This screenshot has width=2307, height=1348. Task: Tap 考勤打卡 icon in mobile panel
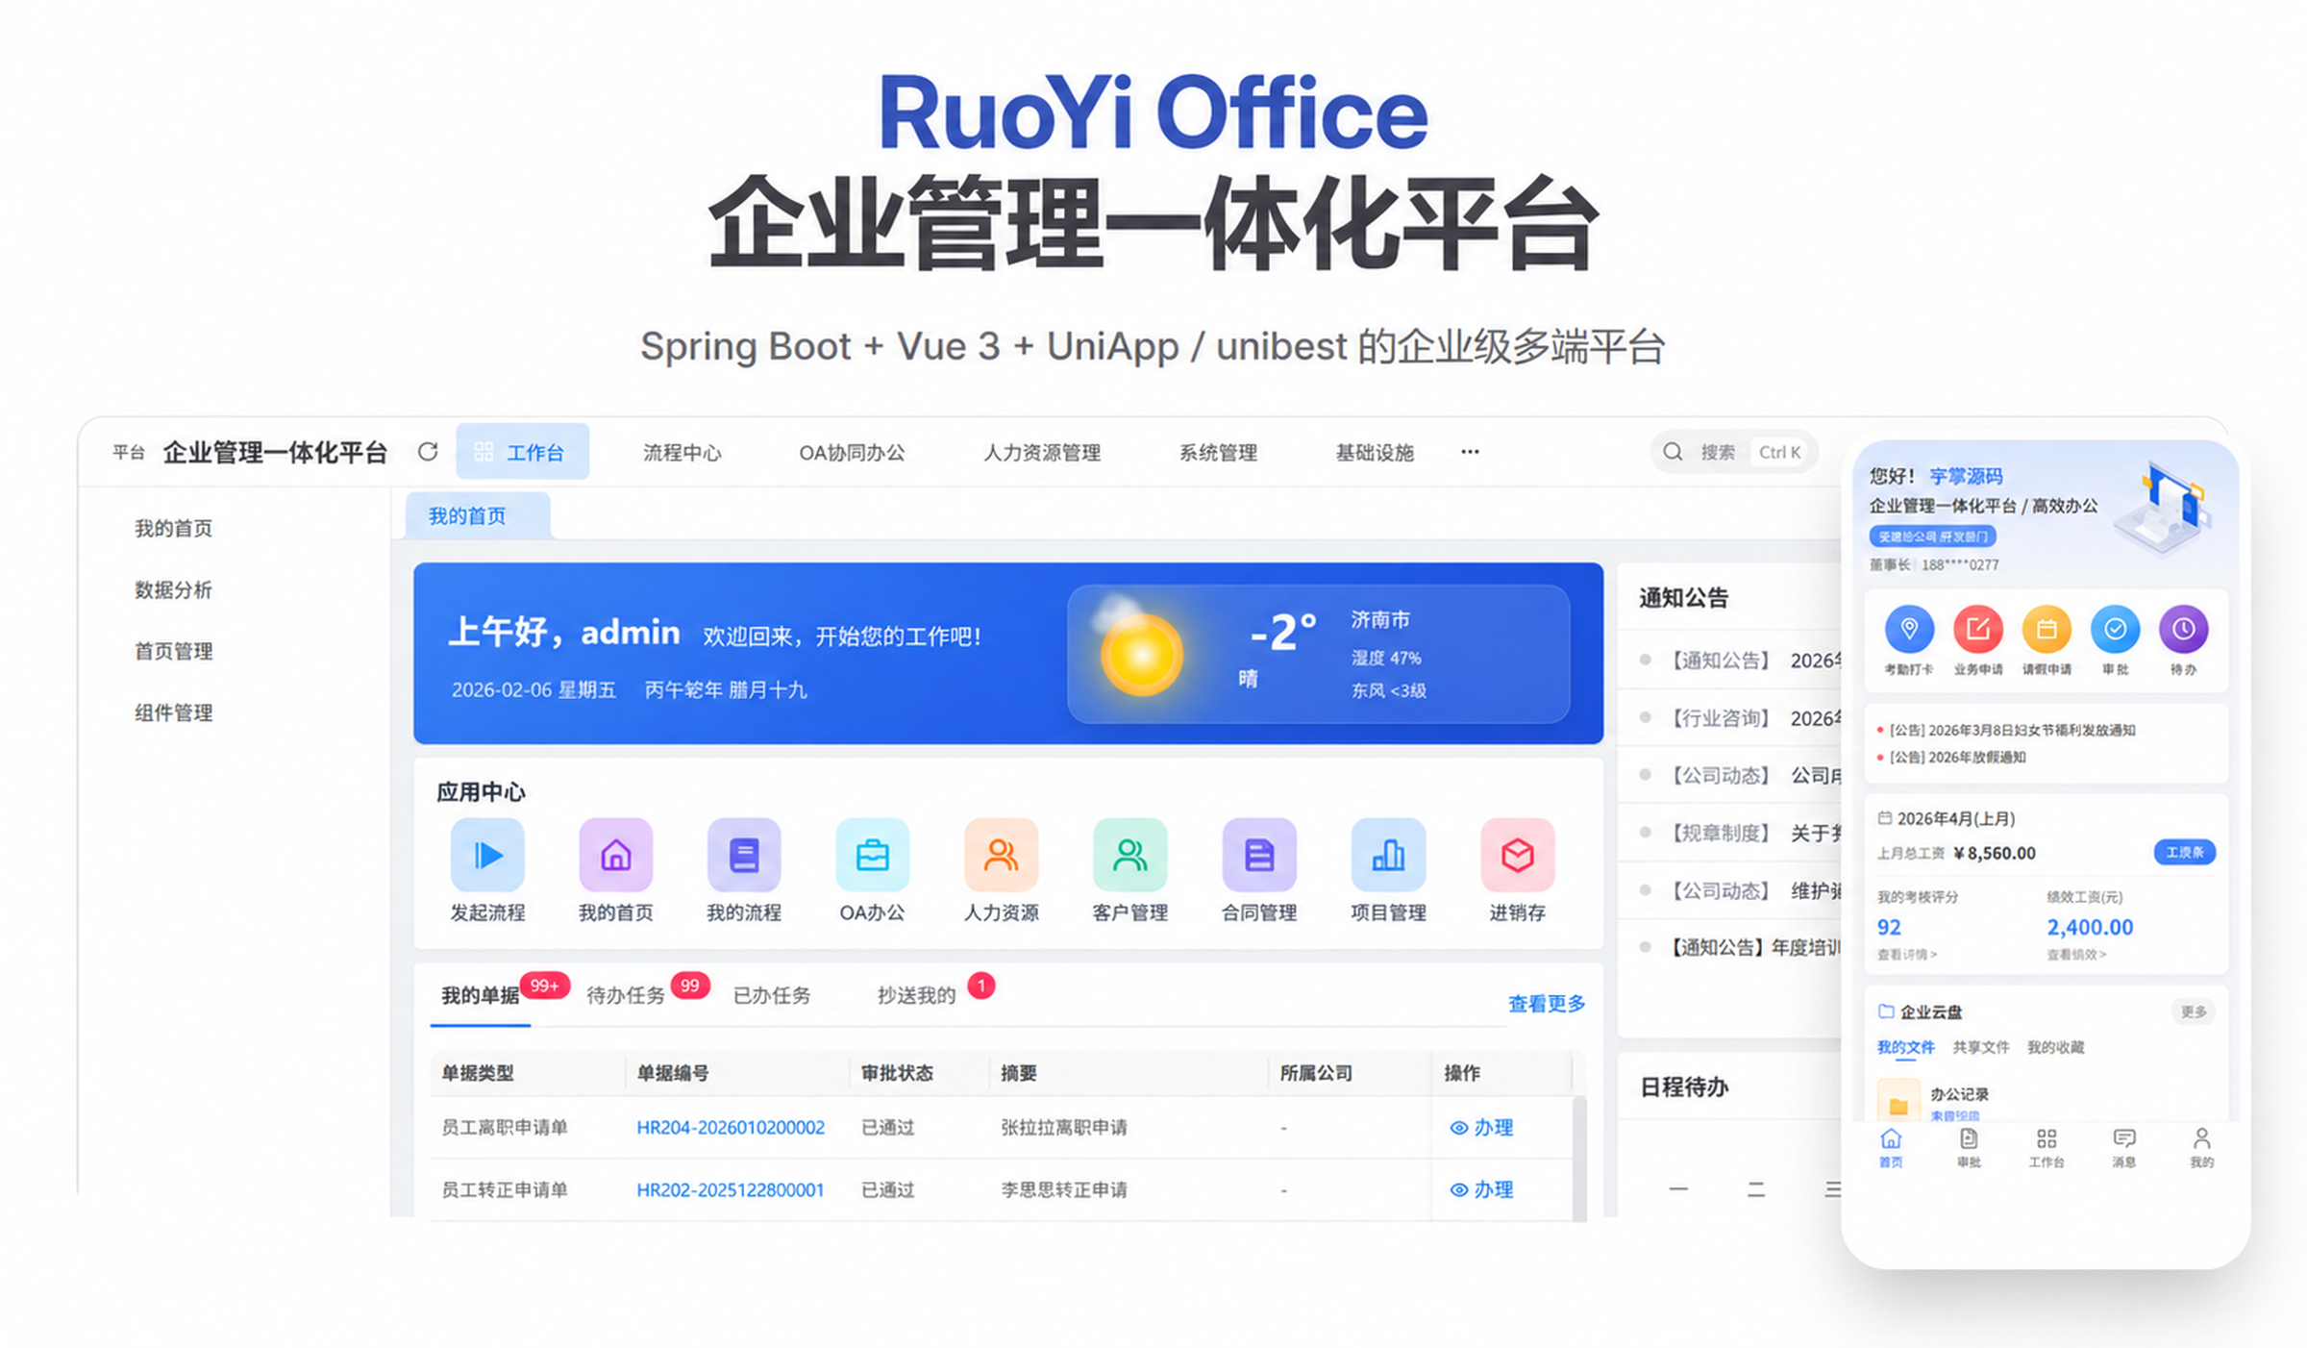click(1909, 630)
